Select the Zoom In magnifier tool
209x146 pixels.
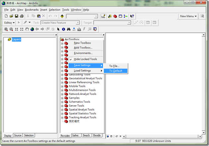(6, 29)
